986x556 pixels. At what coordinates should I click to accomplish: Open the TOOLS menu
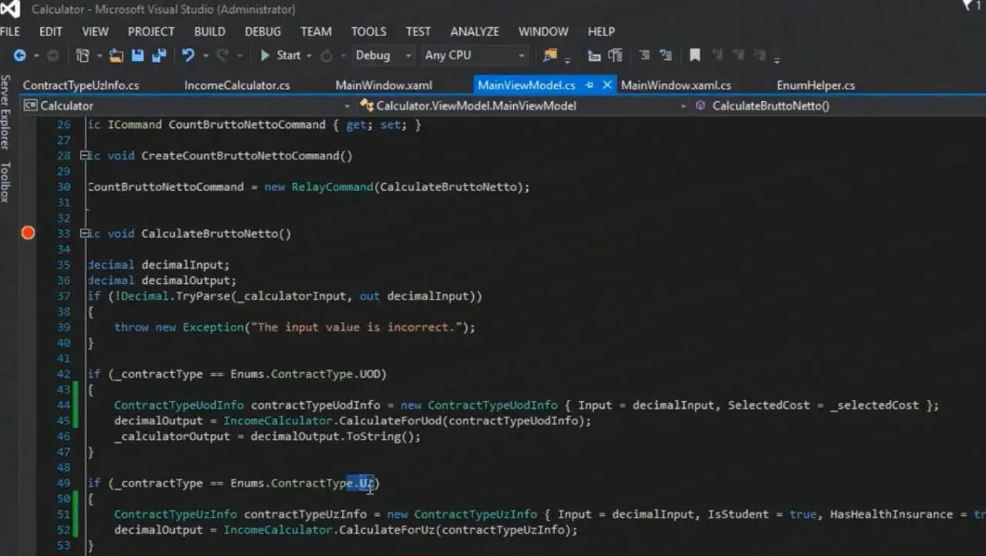pyautogui.click(x=369, y=32)
